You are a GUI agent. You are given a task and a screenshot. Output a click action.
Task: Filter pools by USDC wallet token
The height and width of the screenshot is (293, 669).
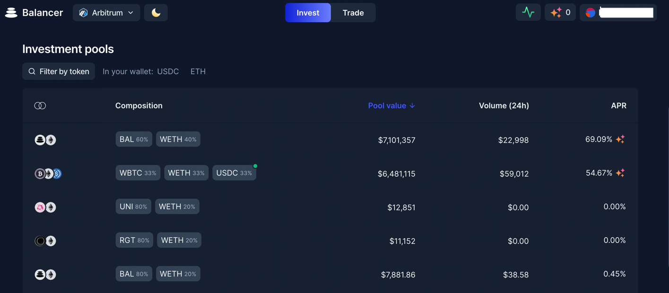click(x=168, y=71)
